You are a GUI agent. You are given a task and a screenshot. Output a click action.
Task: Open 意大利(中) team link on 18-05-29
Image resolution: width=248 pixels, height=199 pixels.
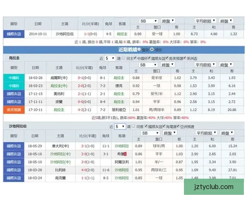[x=60, y=146]
